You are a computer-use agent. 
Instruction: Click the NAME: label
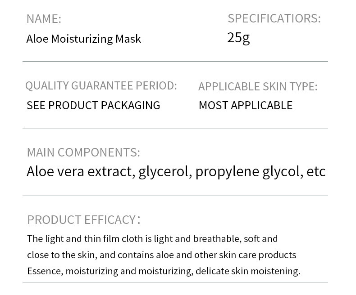(44, 19)
